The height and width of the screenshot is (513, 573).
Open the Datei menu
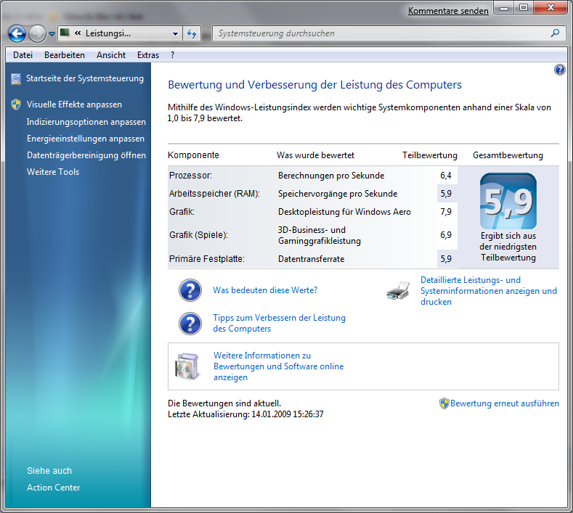coord(23,55)
